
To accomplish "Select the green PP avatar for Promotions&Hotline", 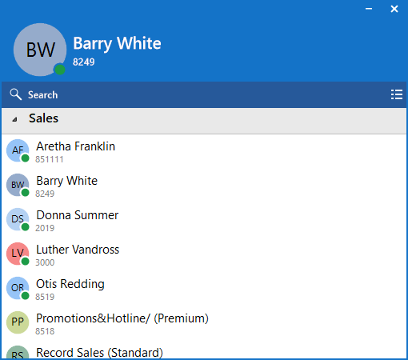I will coord(18,322).
